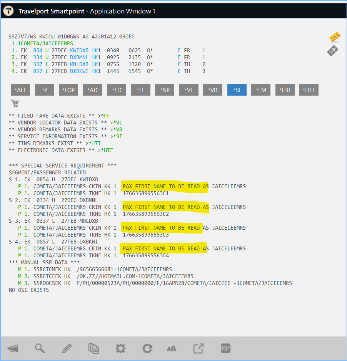
Task: Click the S 3. EK 0337 L segment heading
Action: (53, 221)
